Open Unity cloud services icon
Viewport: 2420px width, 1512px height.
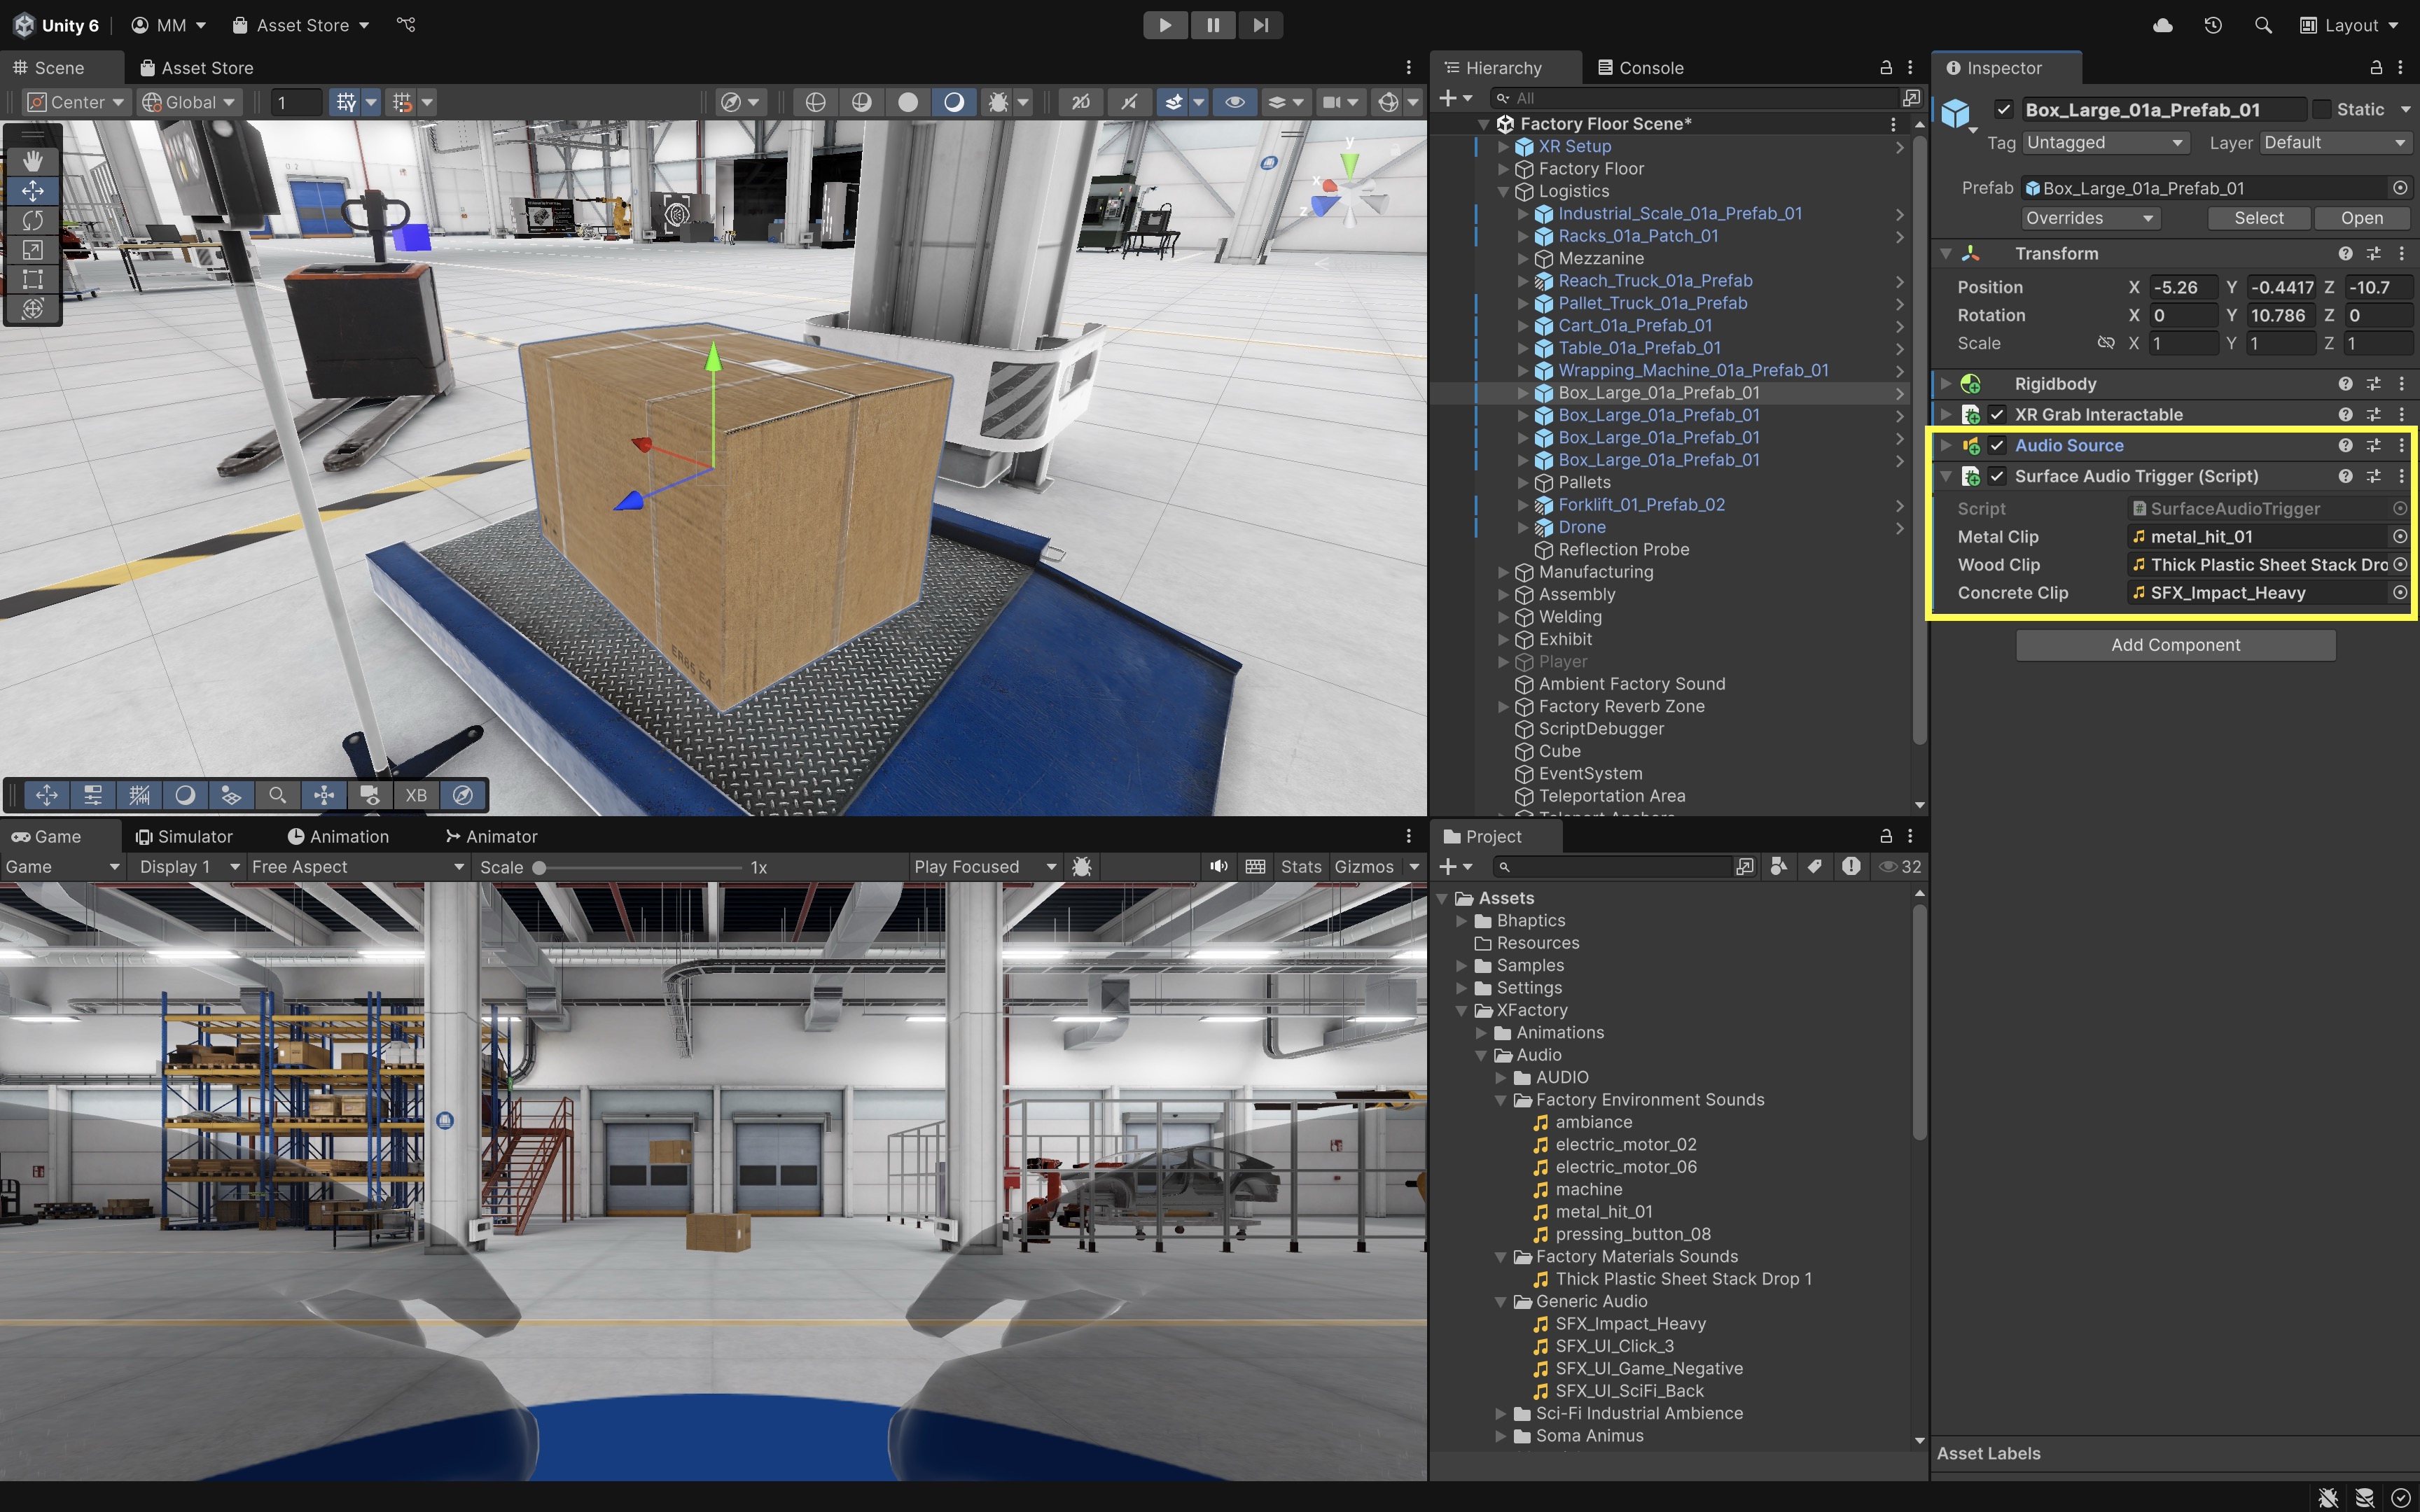click(x=2162, y=25)
